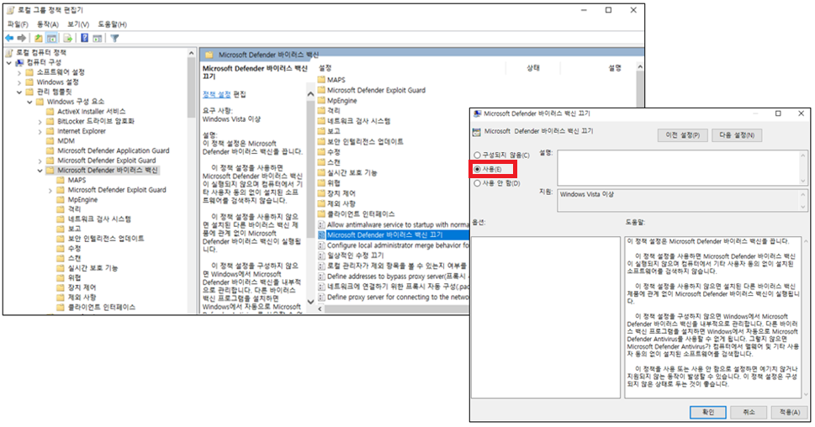Click the Back arrow toolbar icon
Viewport: 815px width, 427px height.
click(x=9, y=38)
